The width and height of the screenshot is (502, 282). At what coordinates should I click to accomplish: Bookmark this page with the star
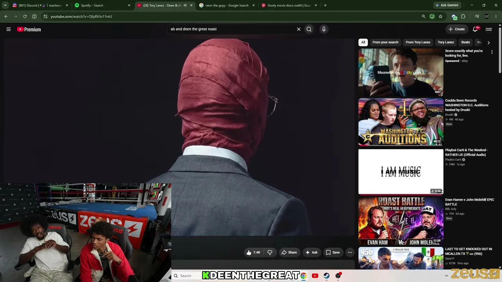[440, 16]
